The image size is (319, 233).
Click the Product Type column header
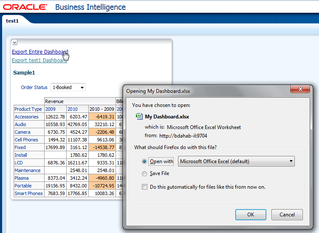click(28, 109)
